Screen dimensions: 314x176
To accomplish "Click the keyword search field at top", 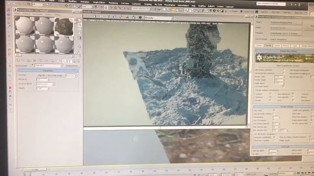I will pyautogui.click(x=271, y=4).
